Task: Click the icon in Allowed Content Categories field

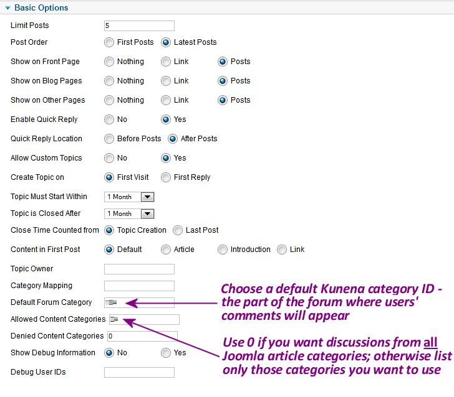Action: 114,319
